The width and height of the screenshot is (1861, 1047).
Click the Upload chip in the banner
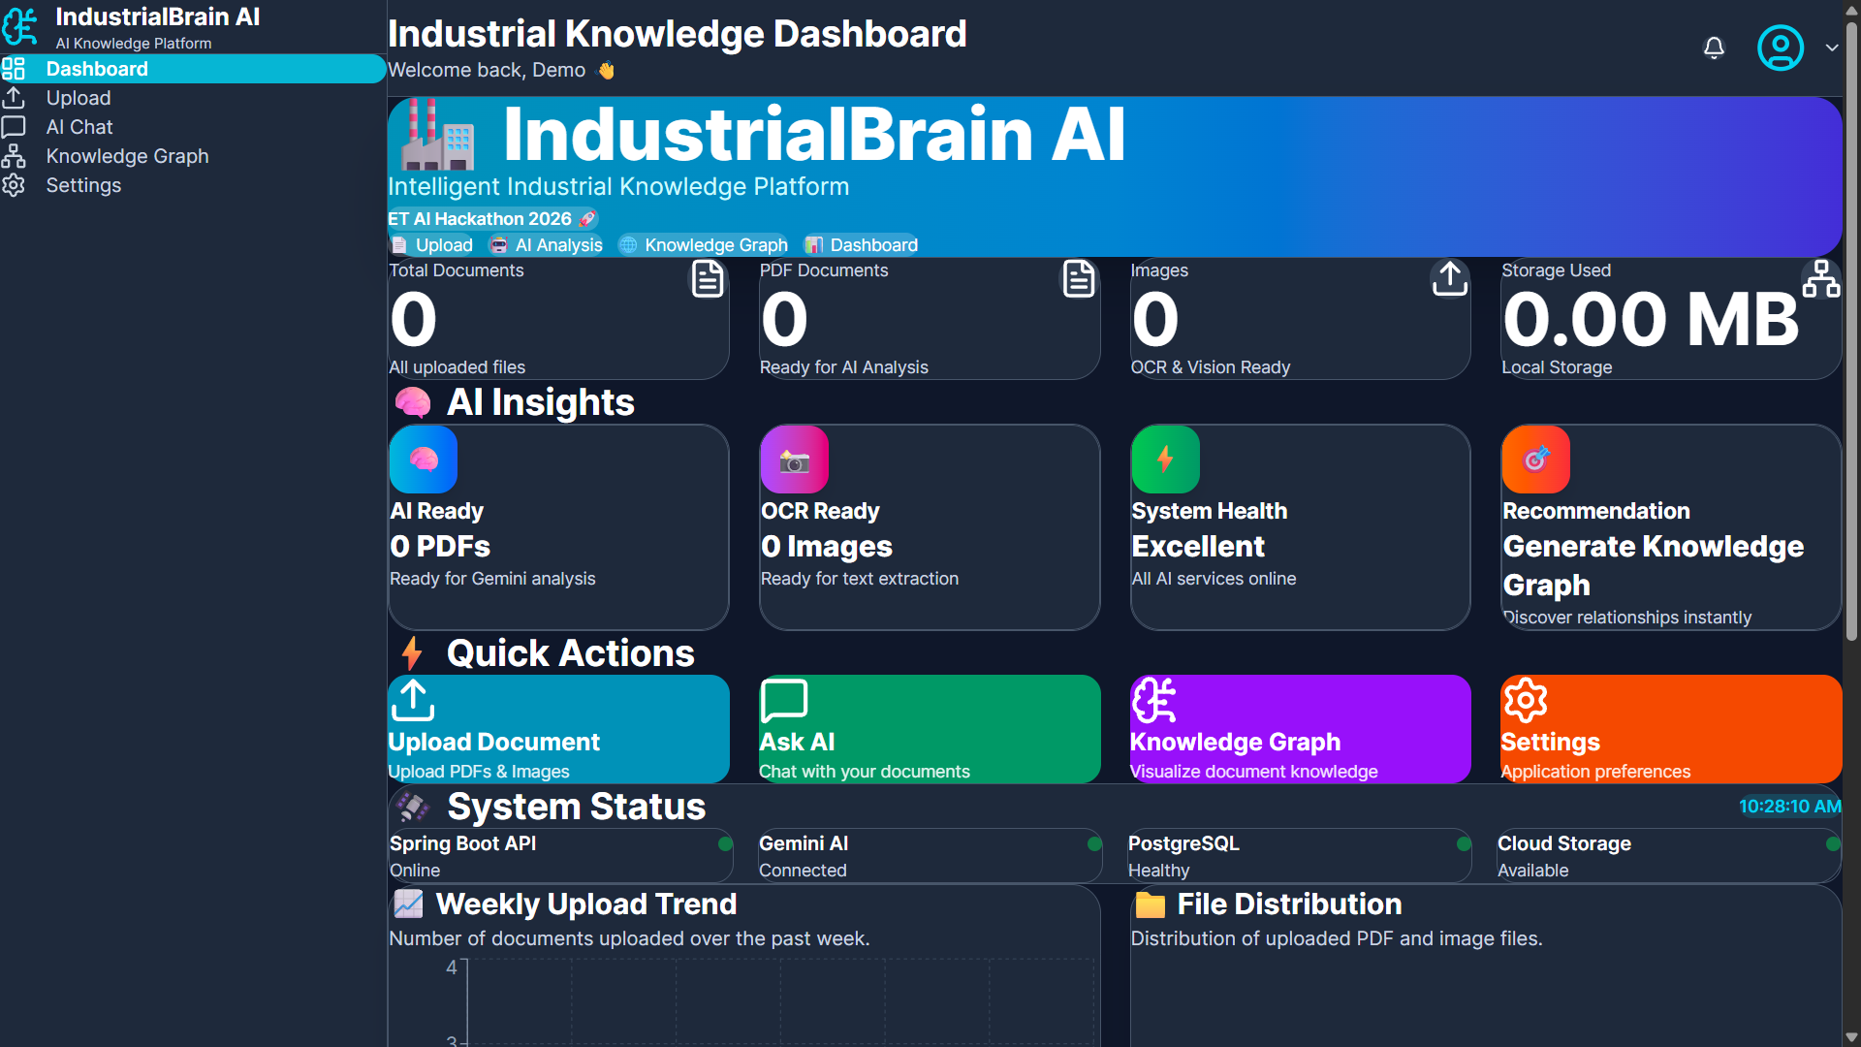point(432,245)
